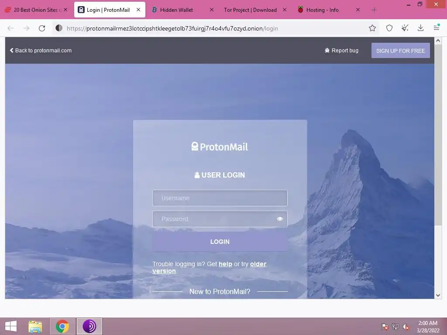Click the ProtonMail logo
447x335 pixels.
click(x=220, y=147)
